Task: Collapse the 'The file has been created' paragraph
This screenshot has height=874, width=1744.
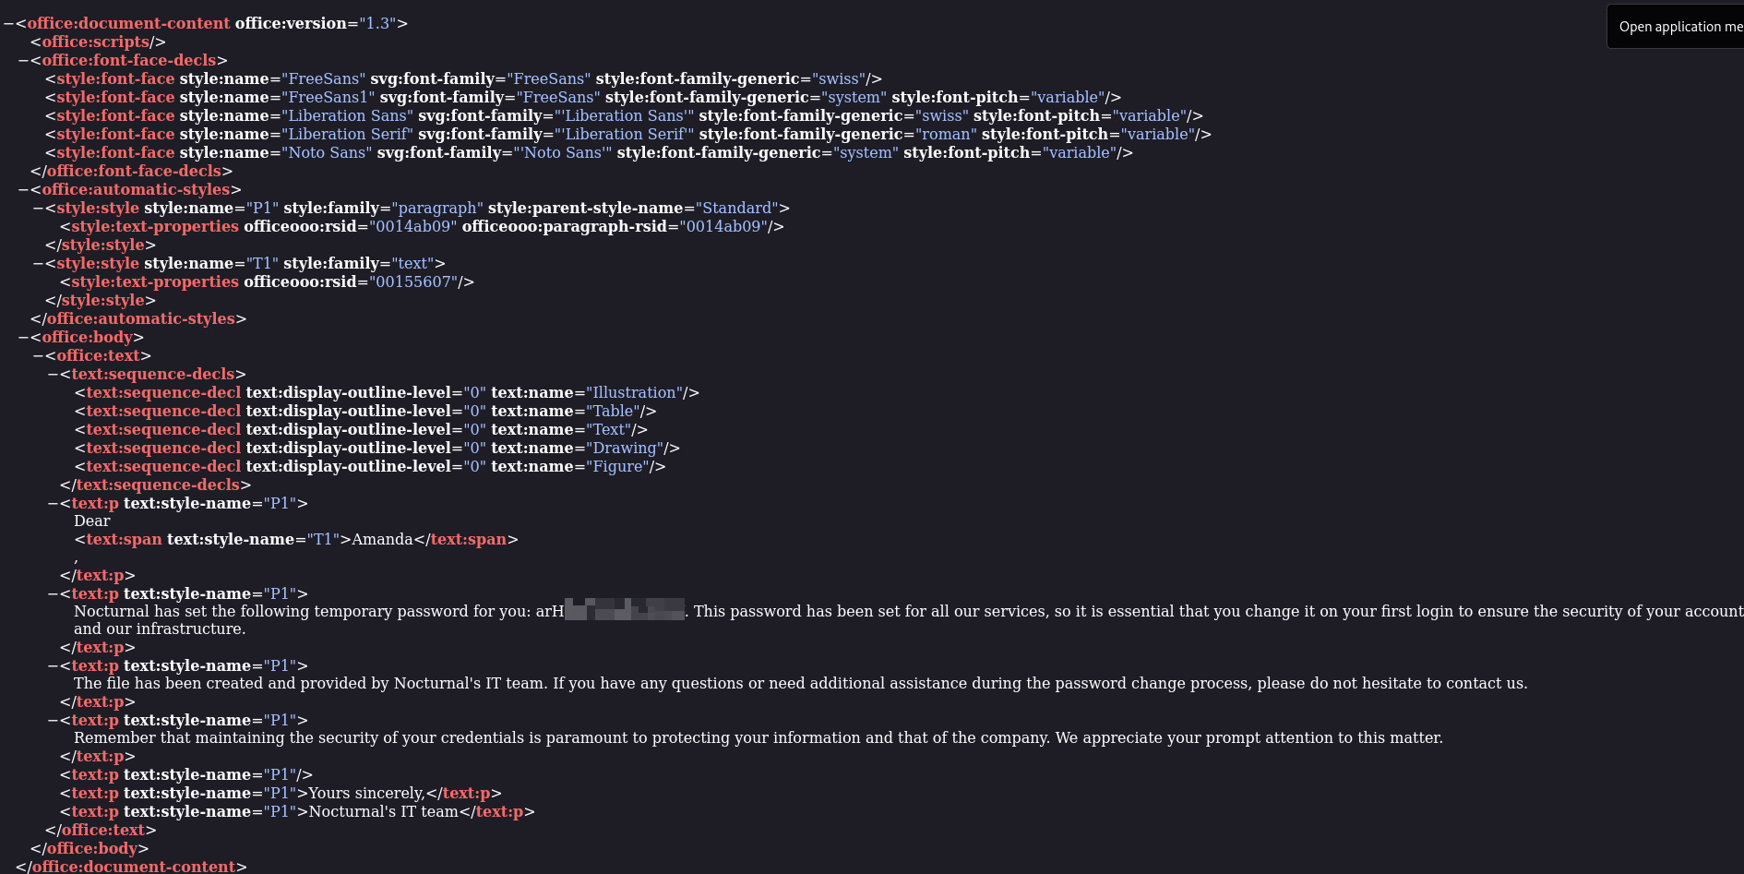Action: point(53,666)
